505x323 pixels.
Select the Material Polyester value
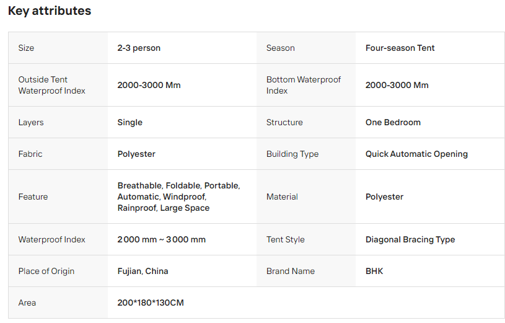click(384, 197)
